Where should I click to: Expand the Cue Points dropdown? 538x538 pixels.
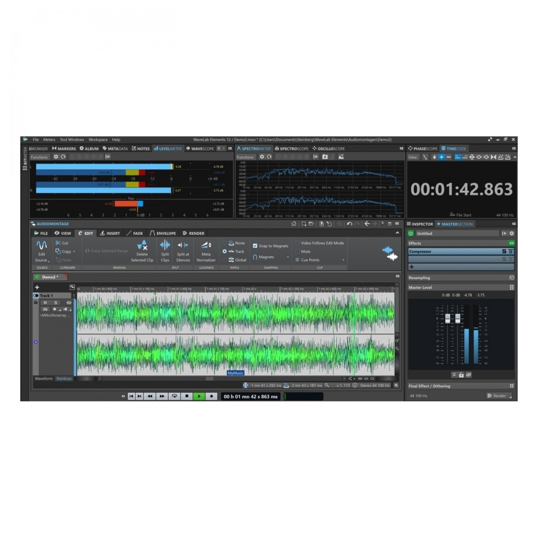pos(343,260)
